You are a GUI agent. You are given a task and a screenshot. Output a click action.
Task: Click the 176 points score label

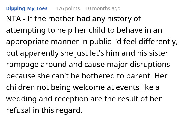(x=68, y=8)
